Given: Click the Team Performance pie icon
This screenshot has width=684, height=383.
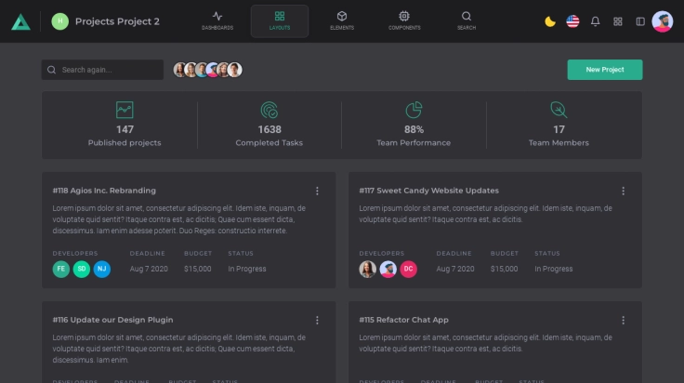Looking at the screenshot, I should click(x=414, y=110).
